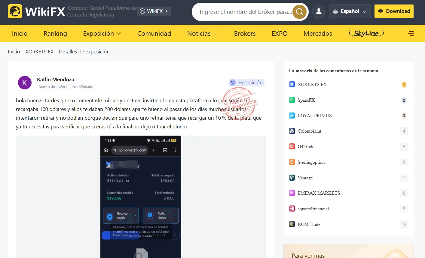Open the G4Trade ranking entry
The width and height of the screenshot is (425, 258).
pos(348,146)
